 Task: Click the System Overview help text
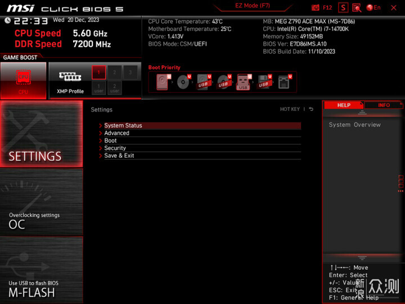point(354,124)
